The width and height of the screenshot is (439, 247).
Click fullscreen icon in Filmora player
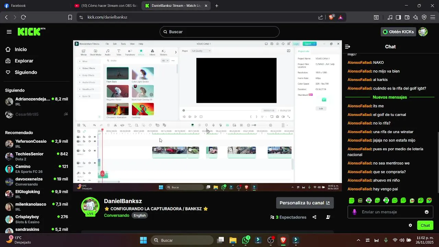coord(288,117)
